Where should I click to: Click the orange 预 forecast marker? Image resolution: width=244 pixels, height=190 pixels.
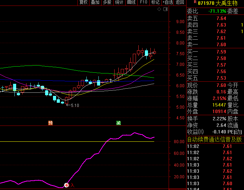click(51, 123)
